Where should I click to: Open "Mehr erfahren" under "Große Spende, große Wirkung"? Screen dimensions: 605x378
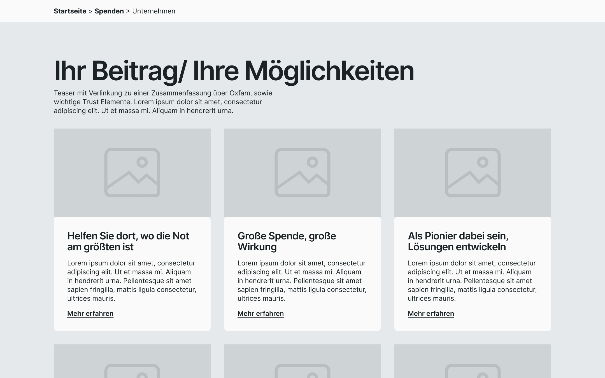tap(260, 314)
